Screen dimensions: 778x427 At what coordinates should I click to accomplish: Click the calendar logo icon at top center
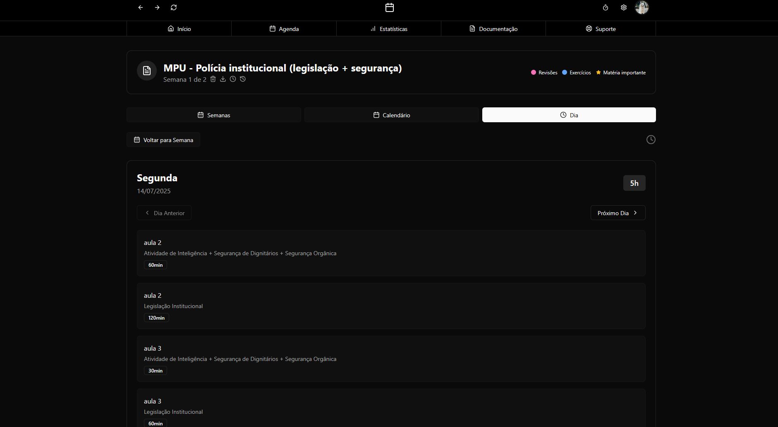point(390,7)
